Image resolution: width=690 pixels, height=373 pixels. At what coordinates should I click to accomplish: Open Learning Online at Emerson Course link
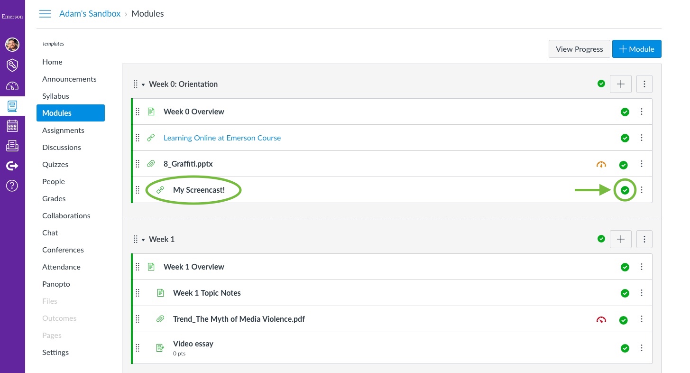(222, 138)
